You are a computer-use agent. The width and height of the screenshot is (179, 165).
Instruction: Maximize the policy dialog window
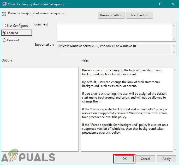tap(161, 4)
